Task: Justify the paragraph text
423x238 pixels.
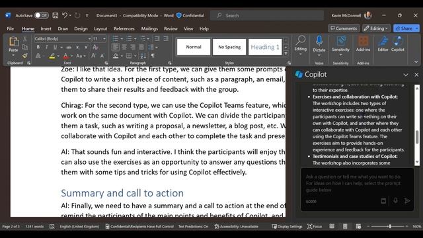Action: (x=141, y=47)
